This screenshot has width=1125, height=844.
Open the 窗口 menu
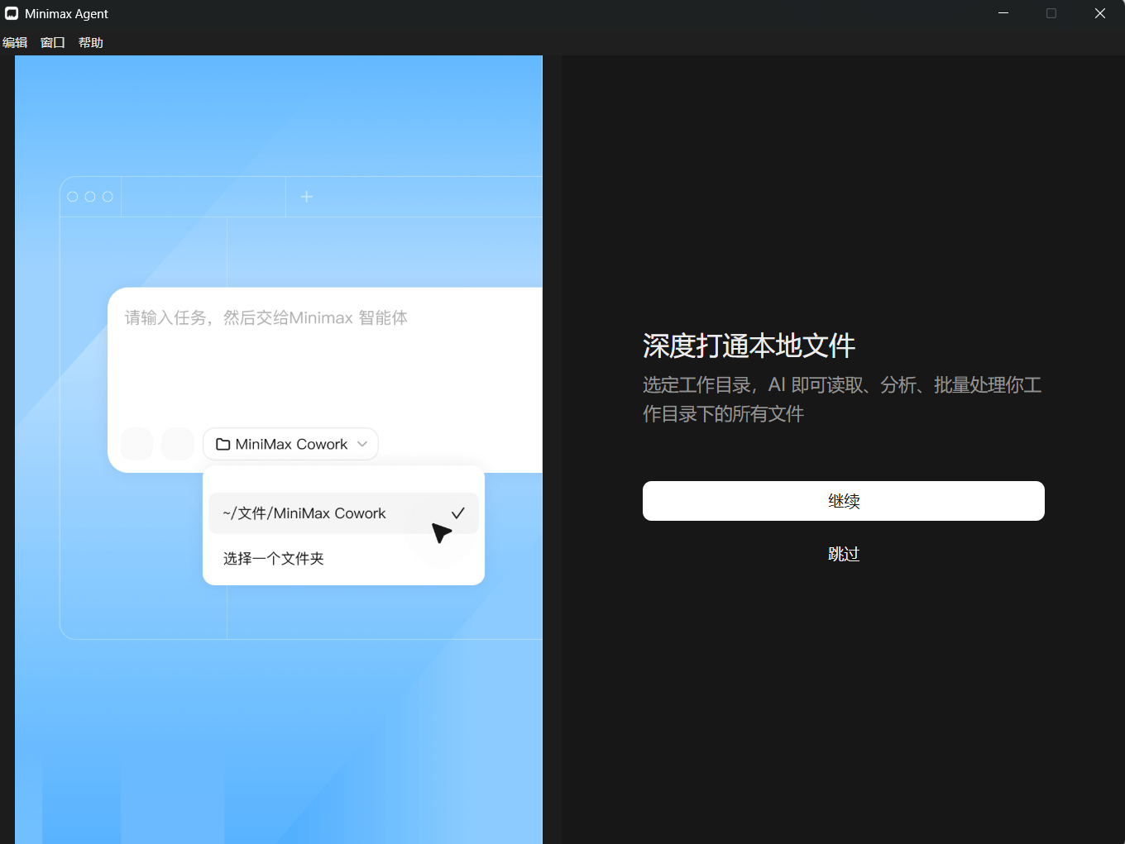(52, 42)
